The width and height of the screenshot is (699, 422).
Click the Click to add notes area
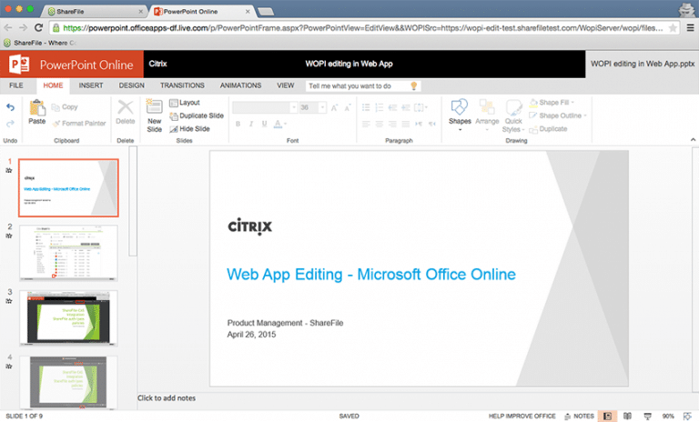point(167,398)
